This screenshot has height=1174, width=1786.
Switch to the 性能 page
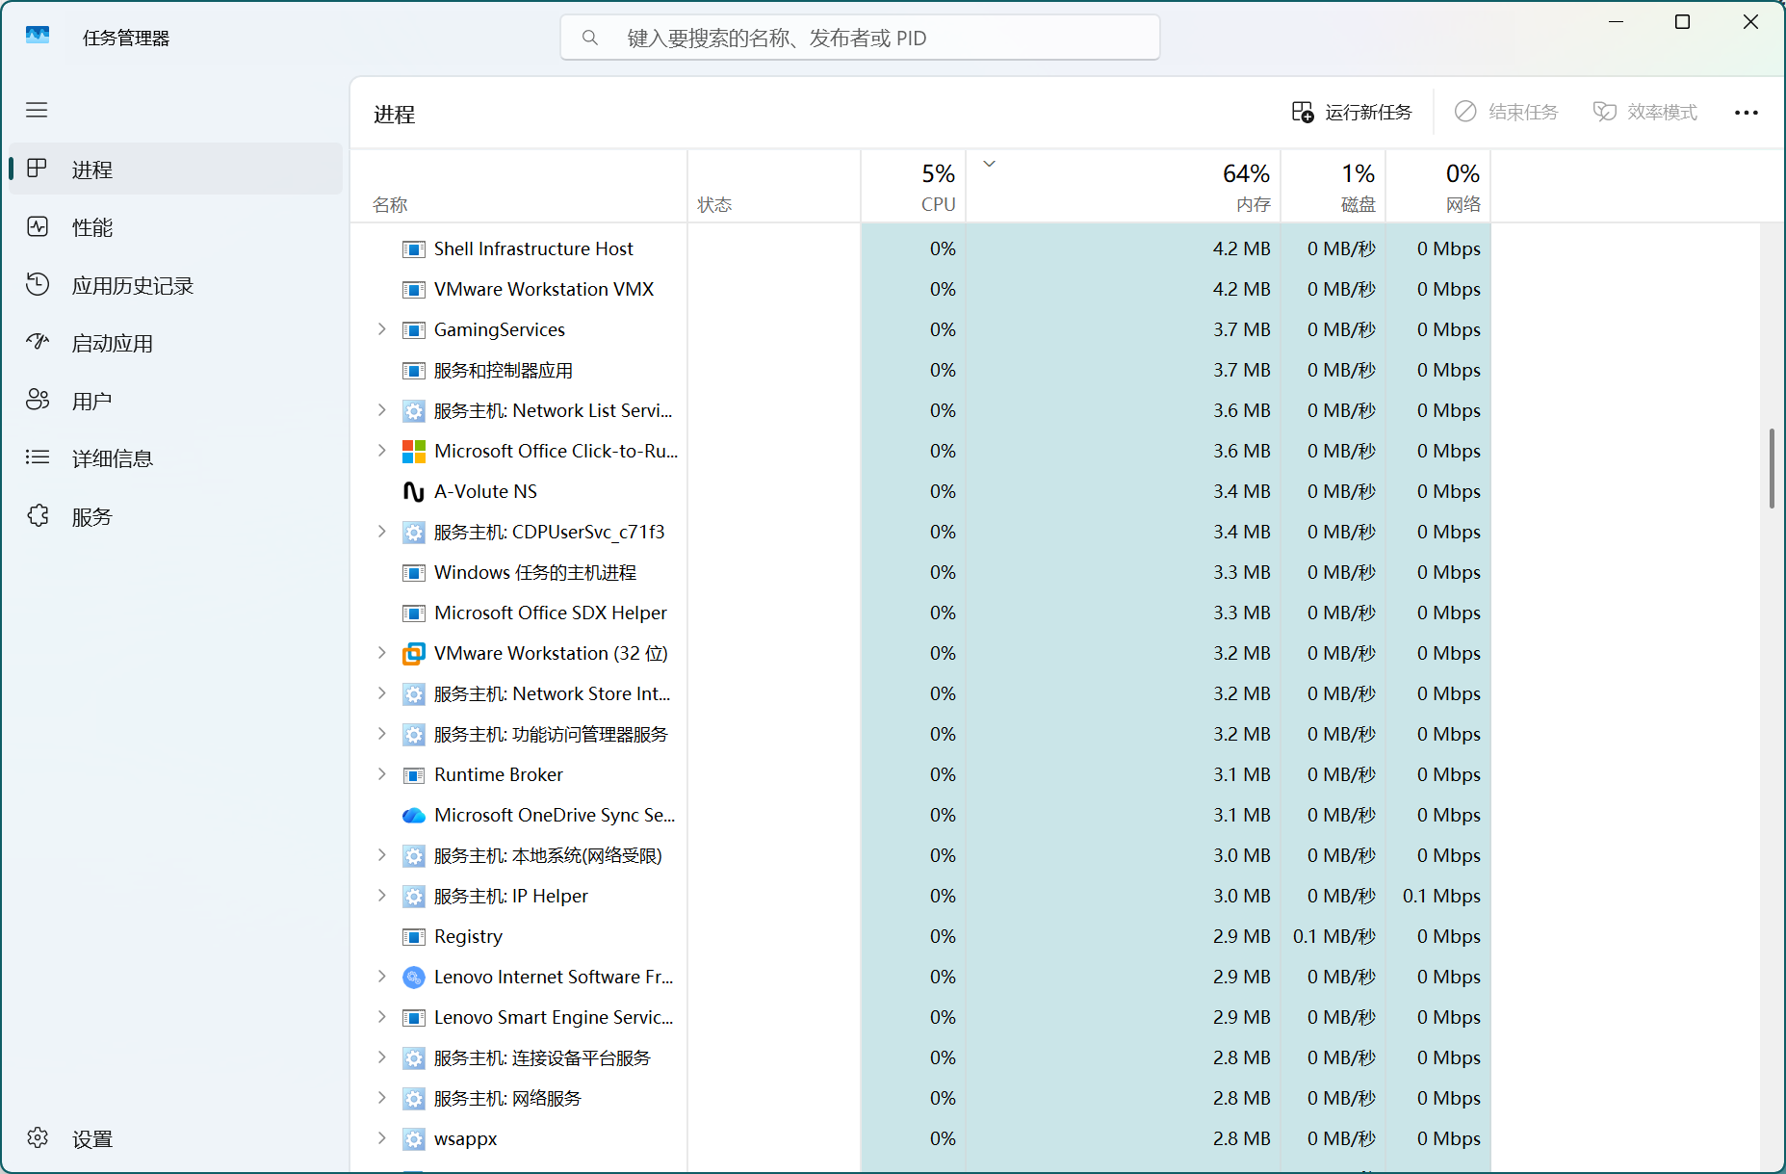pyautogui.click(x=175, y=227)
